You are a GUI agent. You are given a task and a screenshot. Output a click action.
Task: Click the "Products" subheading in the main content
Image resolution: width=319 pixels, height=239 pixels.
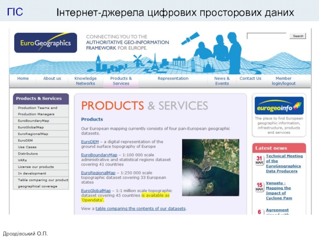(x=92, y=119)
